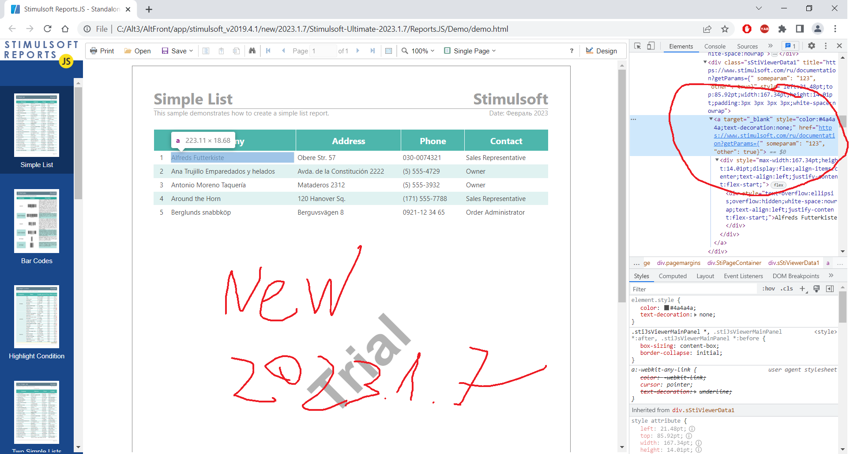Expand the text-decoration none shorthand triangle

click(x=696, y=315)
